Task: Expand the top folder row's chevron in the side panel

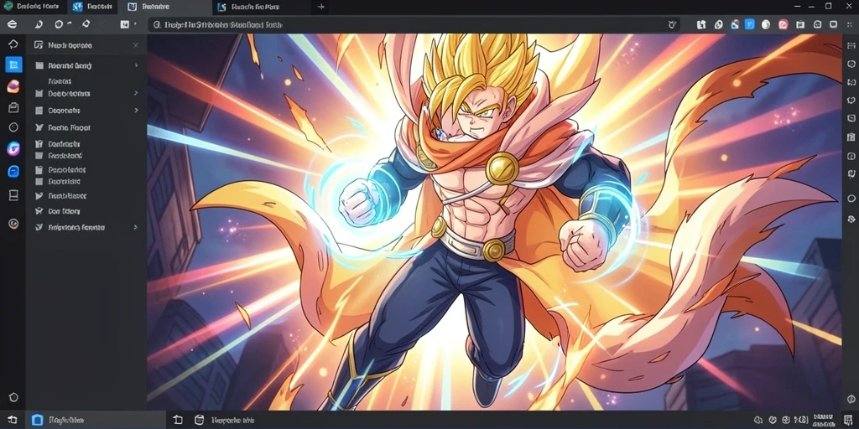Action: click(x=136, y=65)
